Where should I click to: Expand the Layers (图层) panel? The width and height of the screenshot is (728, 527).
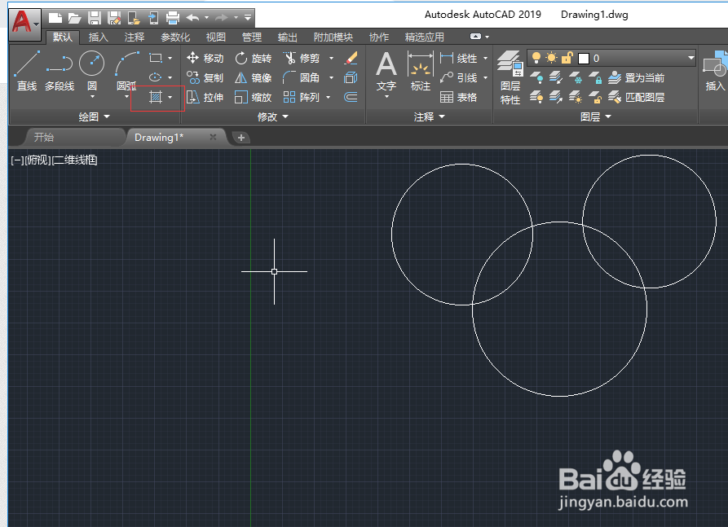pyautogui.click(x=596, y=117)
